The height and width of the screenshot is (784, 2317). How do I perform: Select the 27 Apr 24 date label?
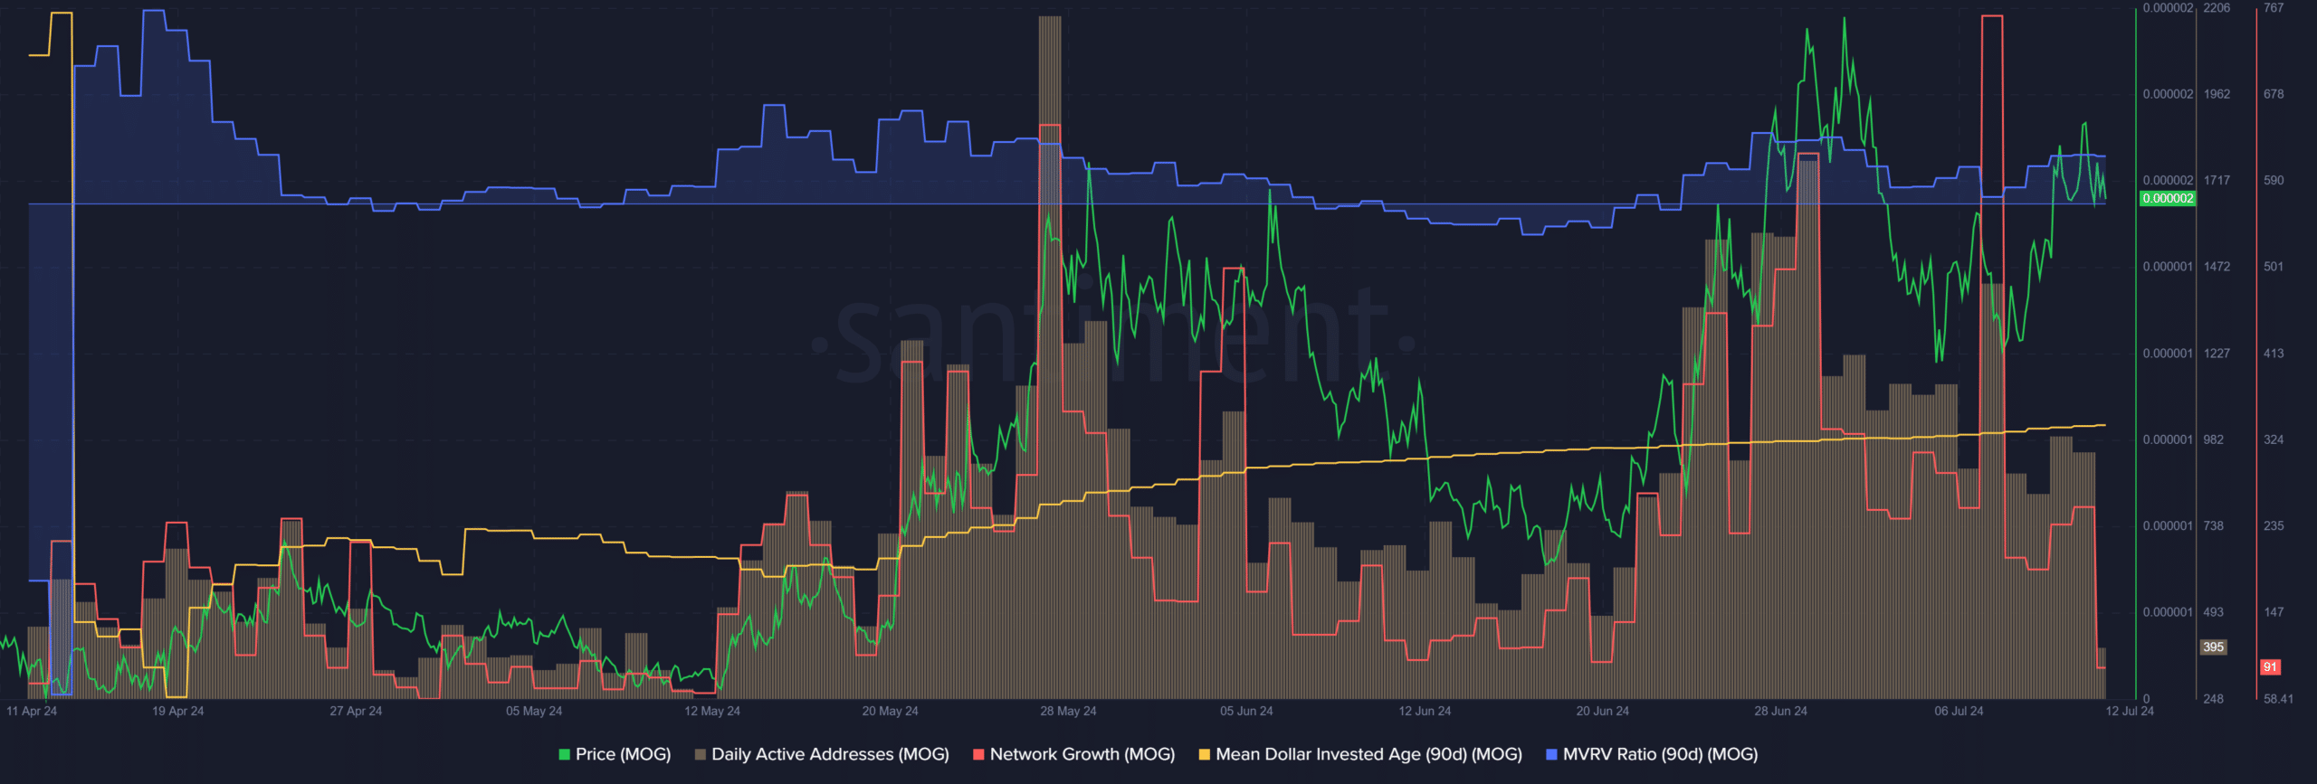point(356,711)
